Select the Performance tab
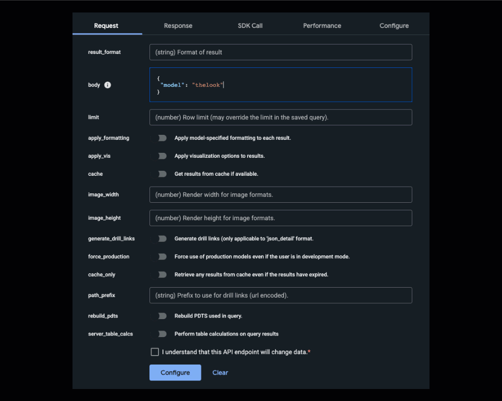The height and width of the screenshot is (401, 502). point(322,25)
